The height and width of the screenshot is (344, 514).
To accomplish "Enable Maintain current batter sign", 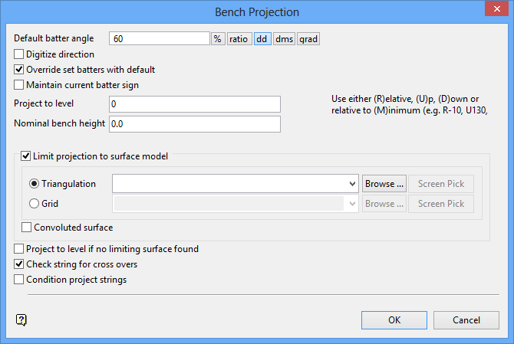I will click(x=19, y=85).
